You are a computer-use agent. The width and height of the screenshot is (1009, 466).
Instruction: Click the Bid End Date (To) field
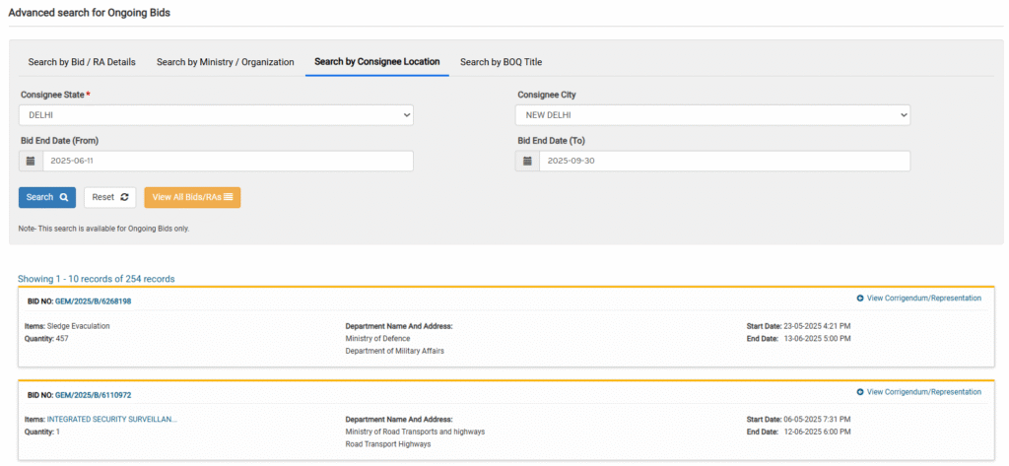pos(724,161)
